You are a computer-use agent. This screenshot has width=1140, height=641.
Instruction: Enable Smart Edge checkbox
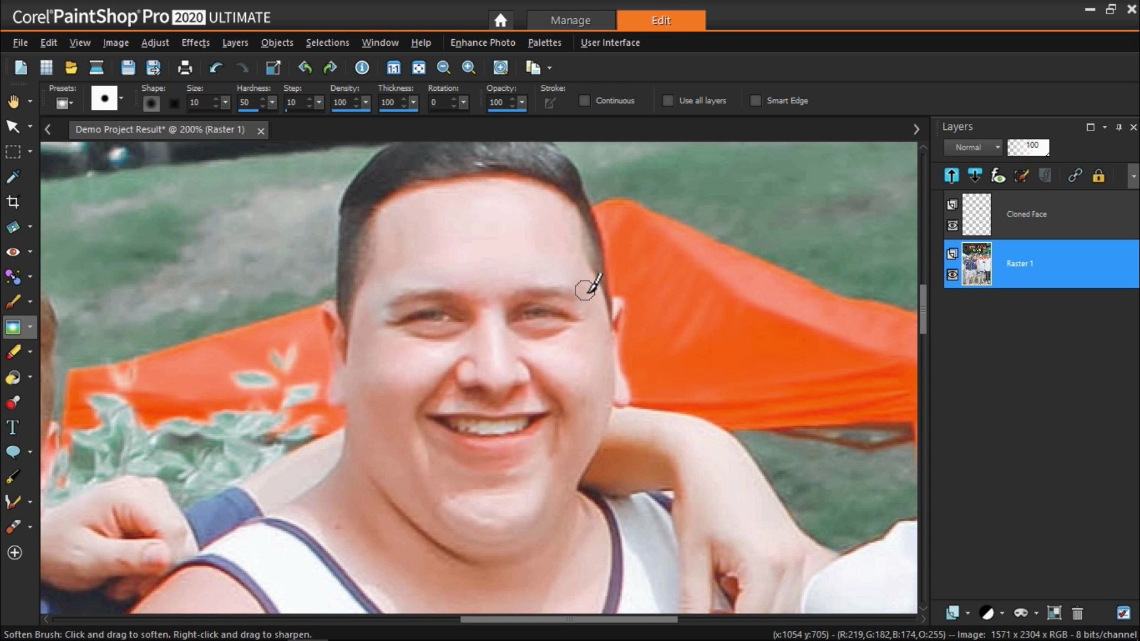point(755,101)
